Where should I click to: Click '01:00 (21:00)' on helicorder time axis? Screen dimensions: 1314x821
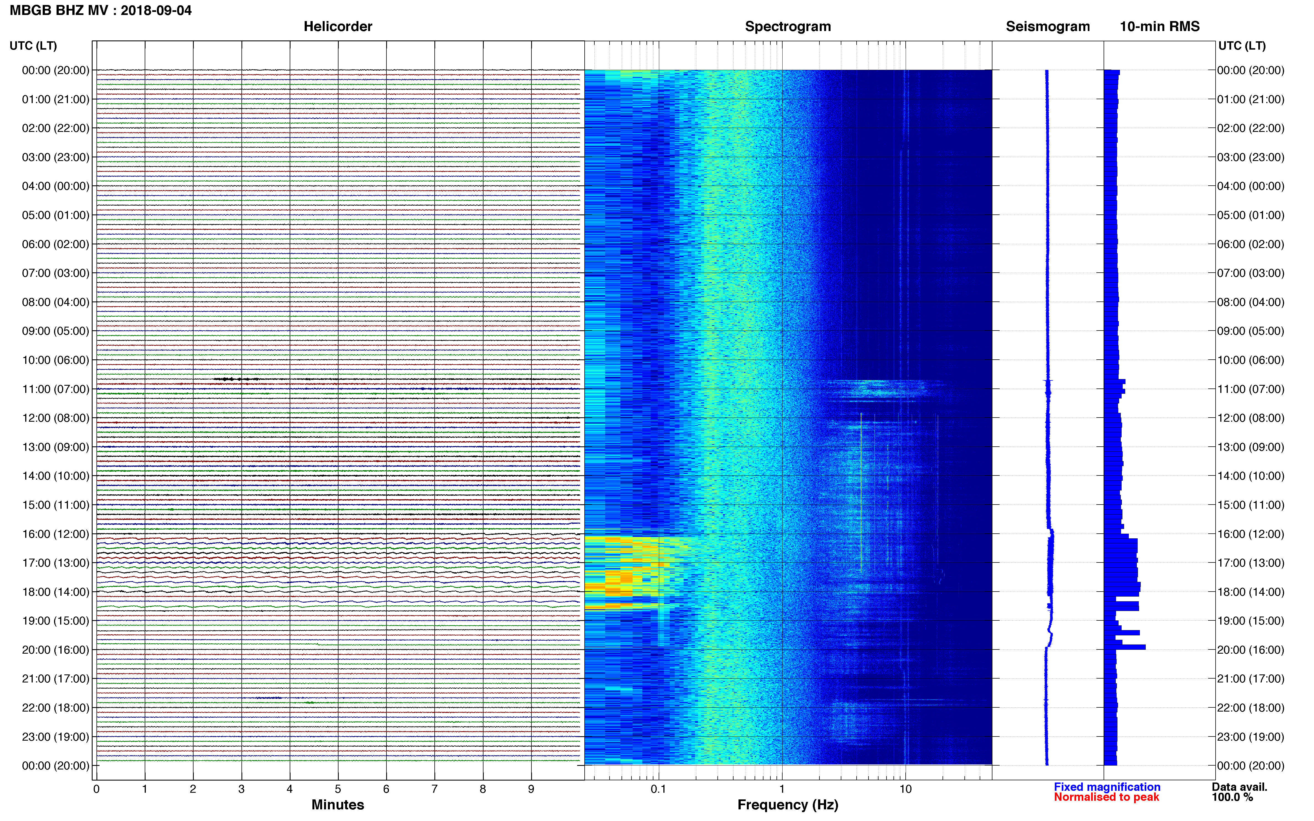point(55,99)
